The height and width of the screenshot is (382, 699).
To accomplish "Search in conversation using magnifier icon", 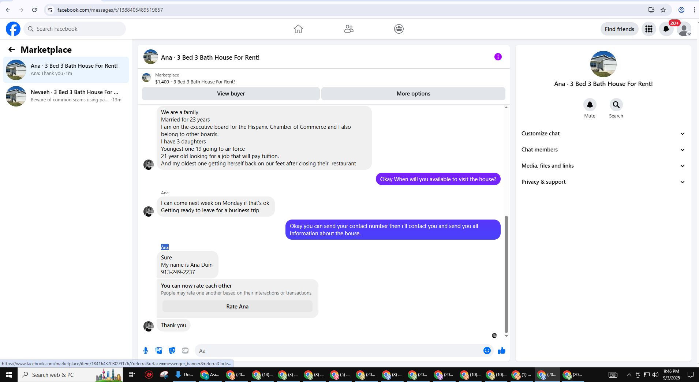I will [x=616, y=105].
